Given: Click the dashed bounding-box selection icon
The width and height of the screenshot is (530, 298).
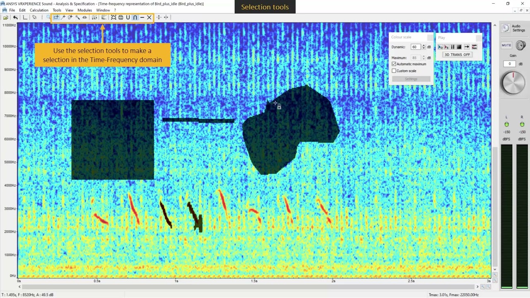Looking at the screenshot, I should point(113,17).
